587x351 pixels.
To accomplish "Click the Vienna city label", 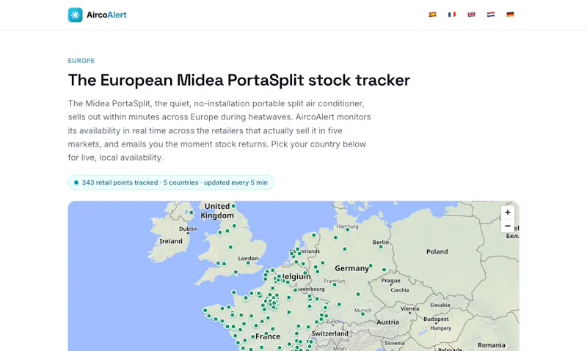I will pos(409,308).
